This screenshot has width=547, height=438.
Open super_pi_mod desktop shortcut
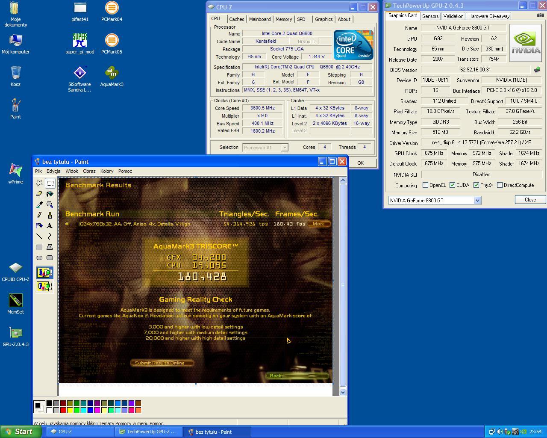(x=80, y=44)
